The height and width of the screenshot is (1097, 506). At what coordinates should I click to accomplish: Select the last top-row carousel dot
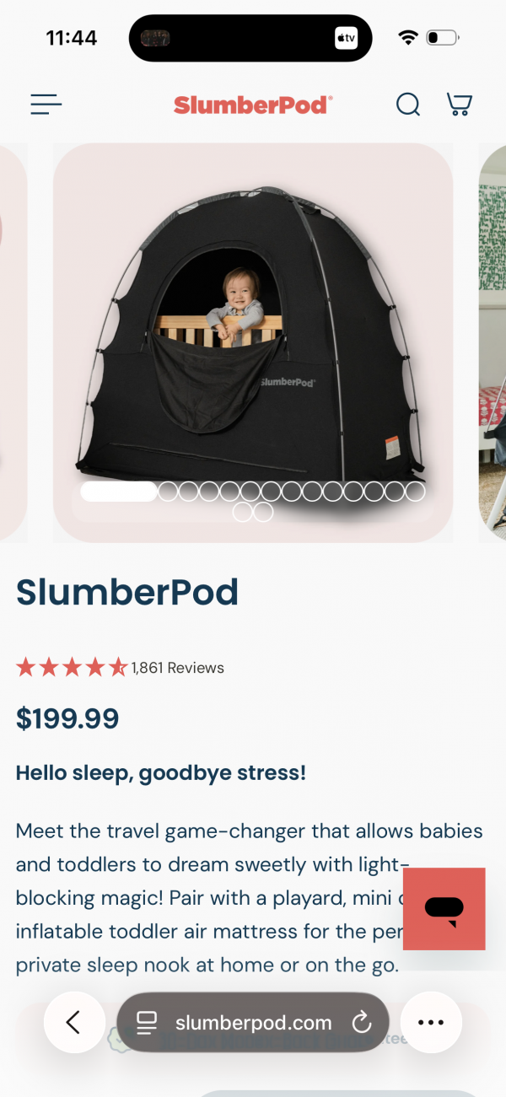point(415,492)
